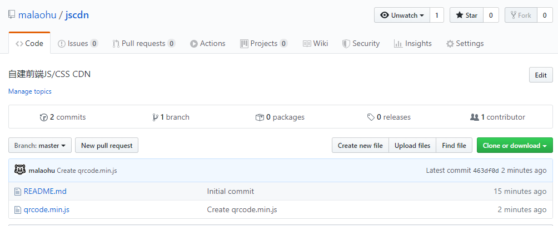
Task: Star the jscdn repository
Action: click(466, 16)
